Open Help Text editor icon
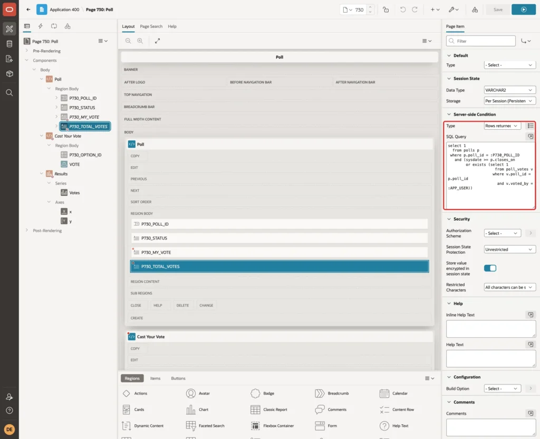 [x=531, y=345]
